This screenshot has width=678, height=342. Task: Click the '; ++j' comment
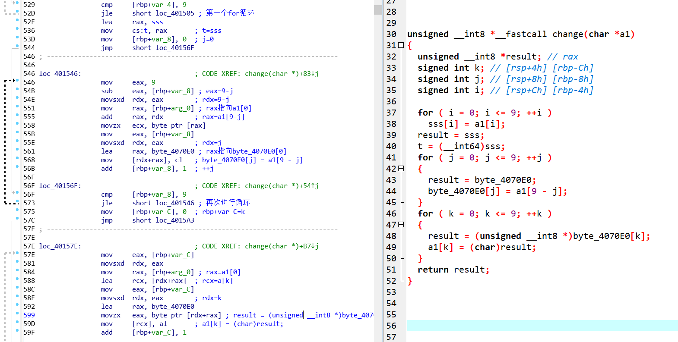coord(204,169)
